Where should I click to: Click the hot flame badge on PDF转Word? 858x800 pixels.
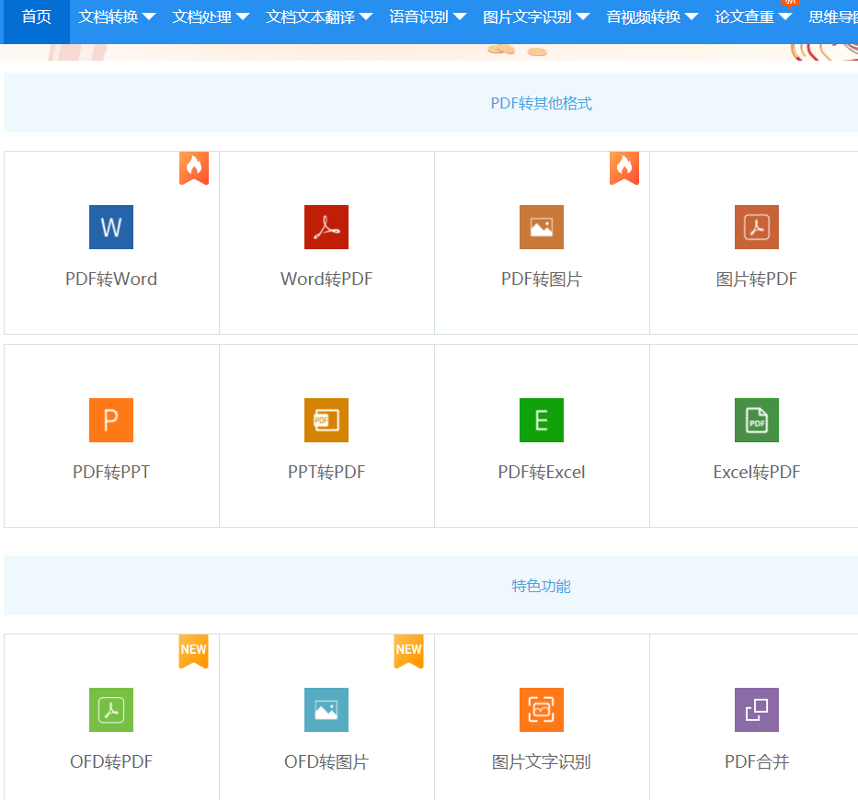coord(194,168)
